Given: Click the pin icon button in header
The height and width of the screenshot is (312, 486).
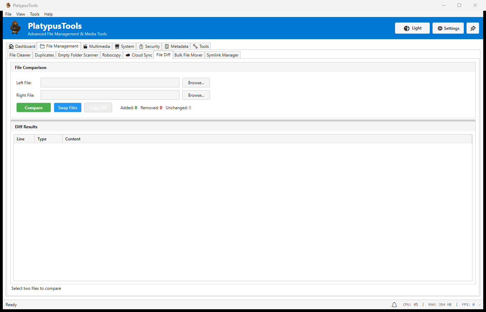Looking at the screenshot, I should click(x=472, y=28).
